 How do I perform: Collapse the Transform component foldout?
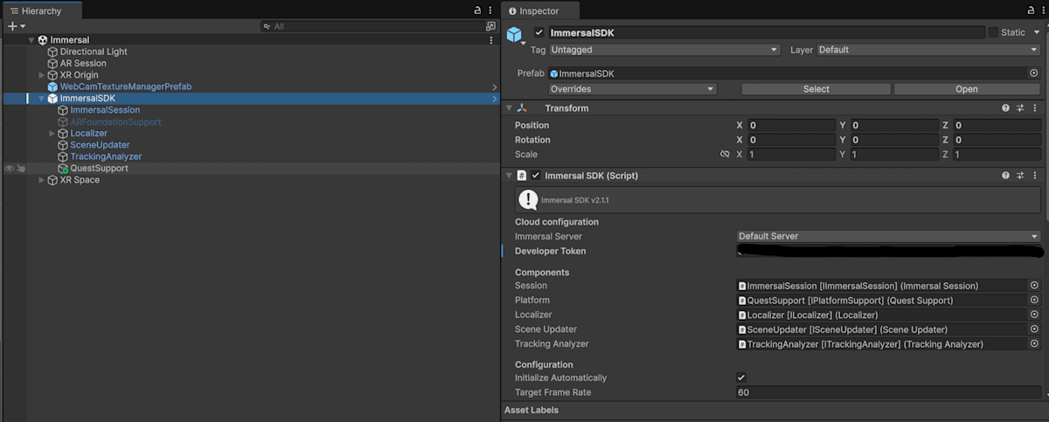click(x=509, y=108)
